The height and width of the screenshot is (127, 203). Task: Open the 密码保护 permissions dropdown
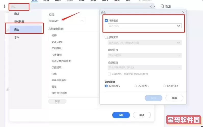pos(67,21)
